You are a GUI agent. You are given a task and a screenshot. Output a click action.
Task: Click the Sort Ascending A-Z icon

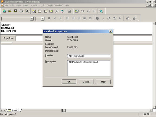coord(83,11)
